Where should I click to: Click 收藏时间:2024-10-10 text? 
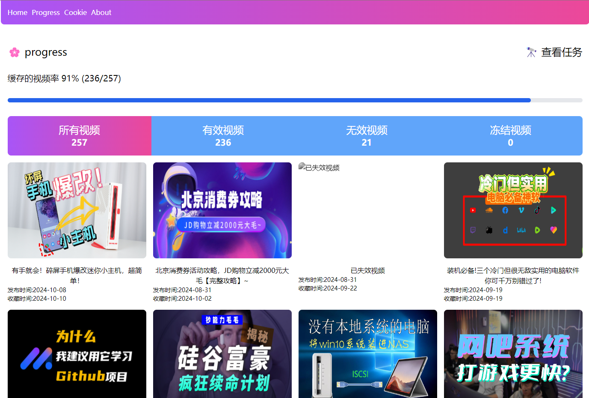[x=37, y=299]
